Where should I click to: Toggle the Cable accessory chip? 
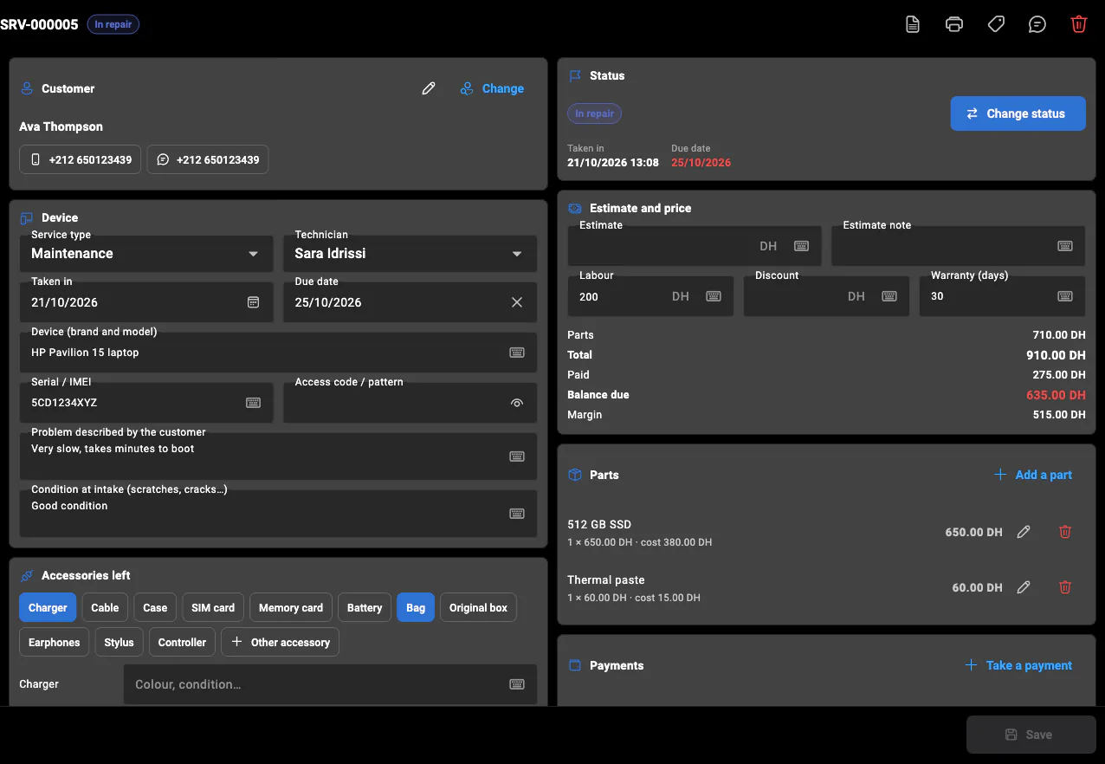pos(105,608)
